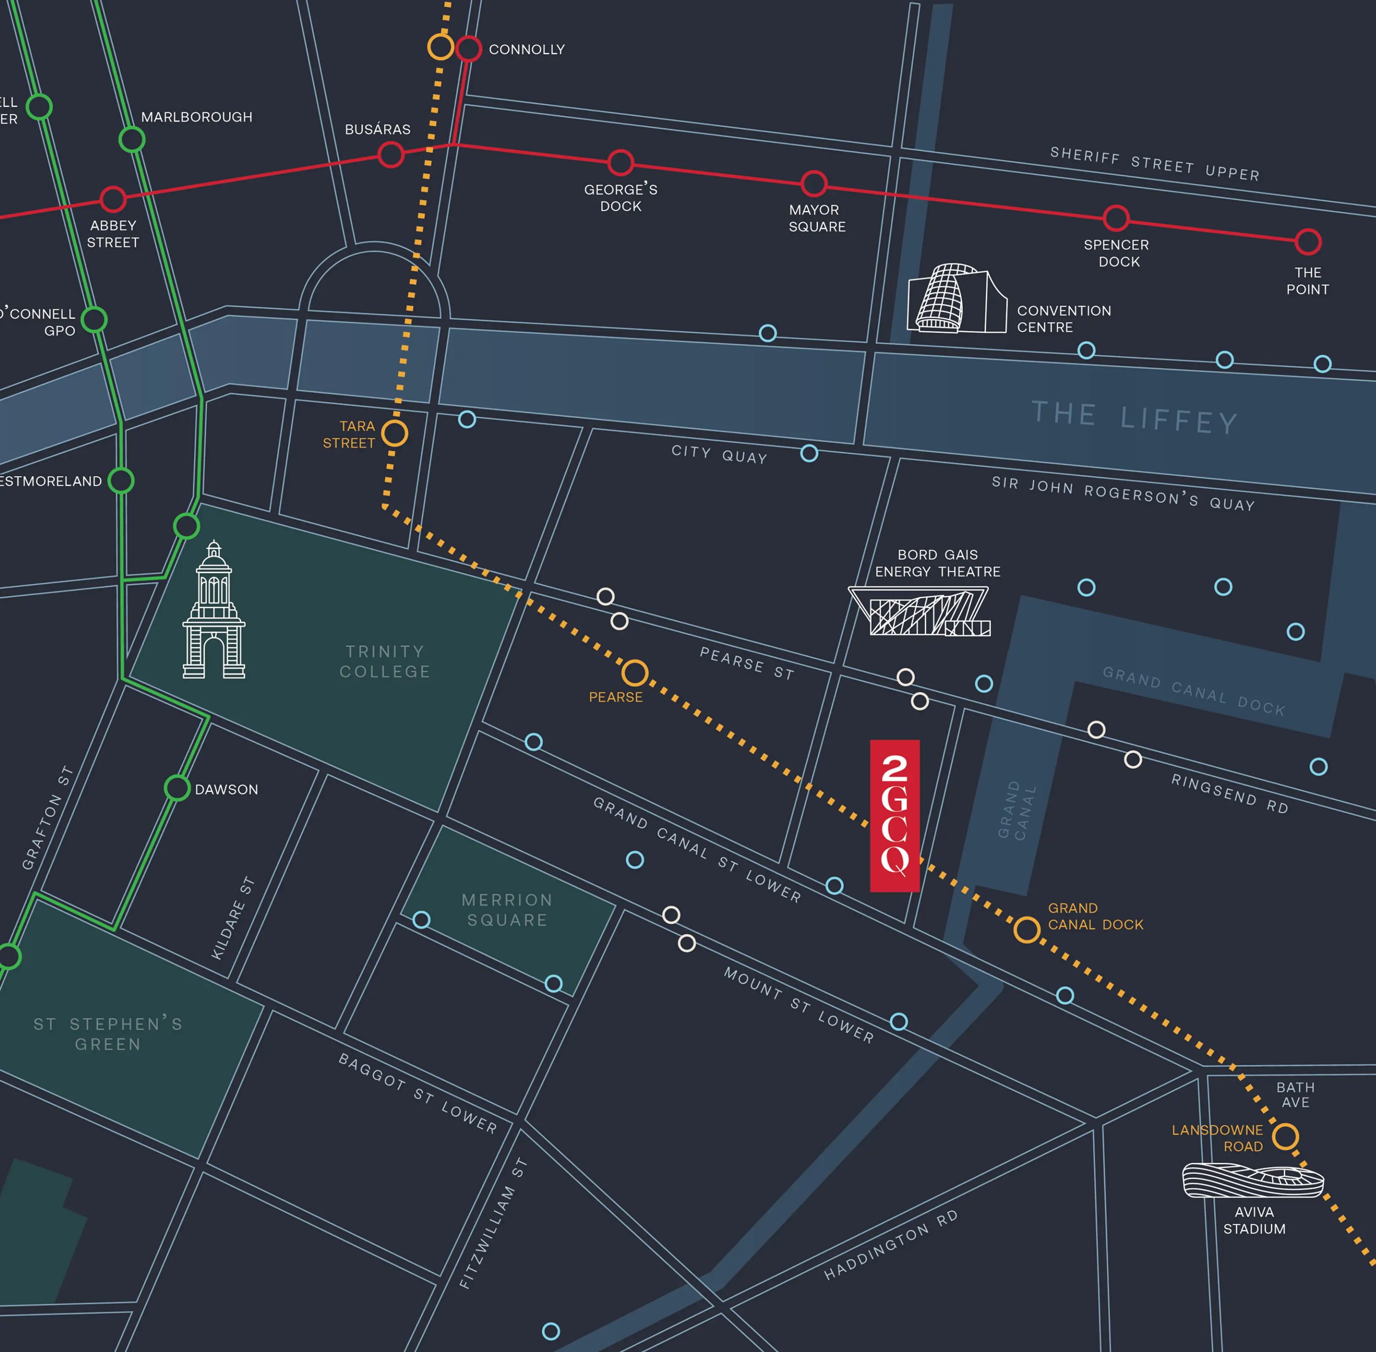Click the Busáras stop marker
Image resolution: width=1376 pixels, height=1352 pixels.
[391, 154]
